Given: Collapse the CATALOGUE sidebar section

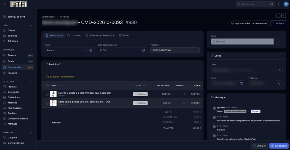Looking at the screenshot, I should pos(31,82).
